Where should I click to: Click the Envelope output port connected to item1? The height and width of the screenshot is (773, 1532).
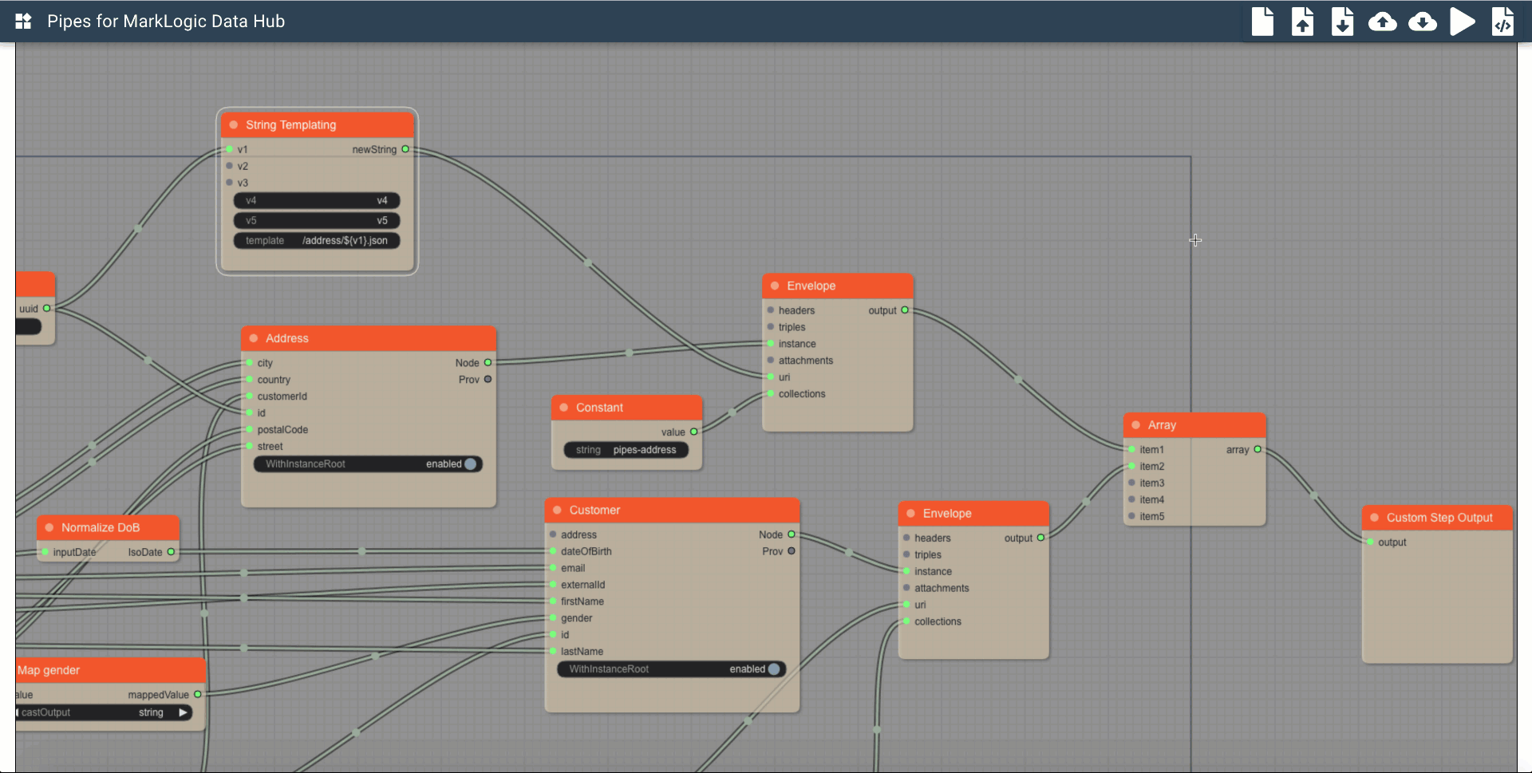point(905,310)
